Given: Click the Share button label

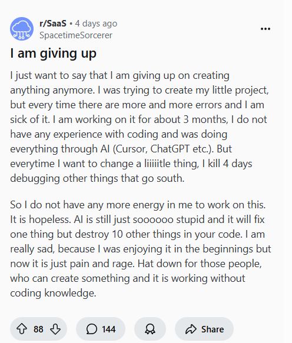Looking at the screenshot, I should (x=213, y=329).
